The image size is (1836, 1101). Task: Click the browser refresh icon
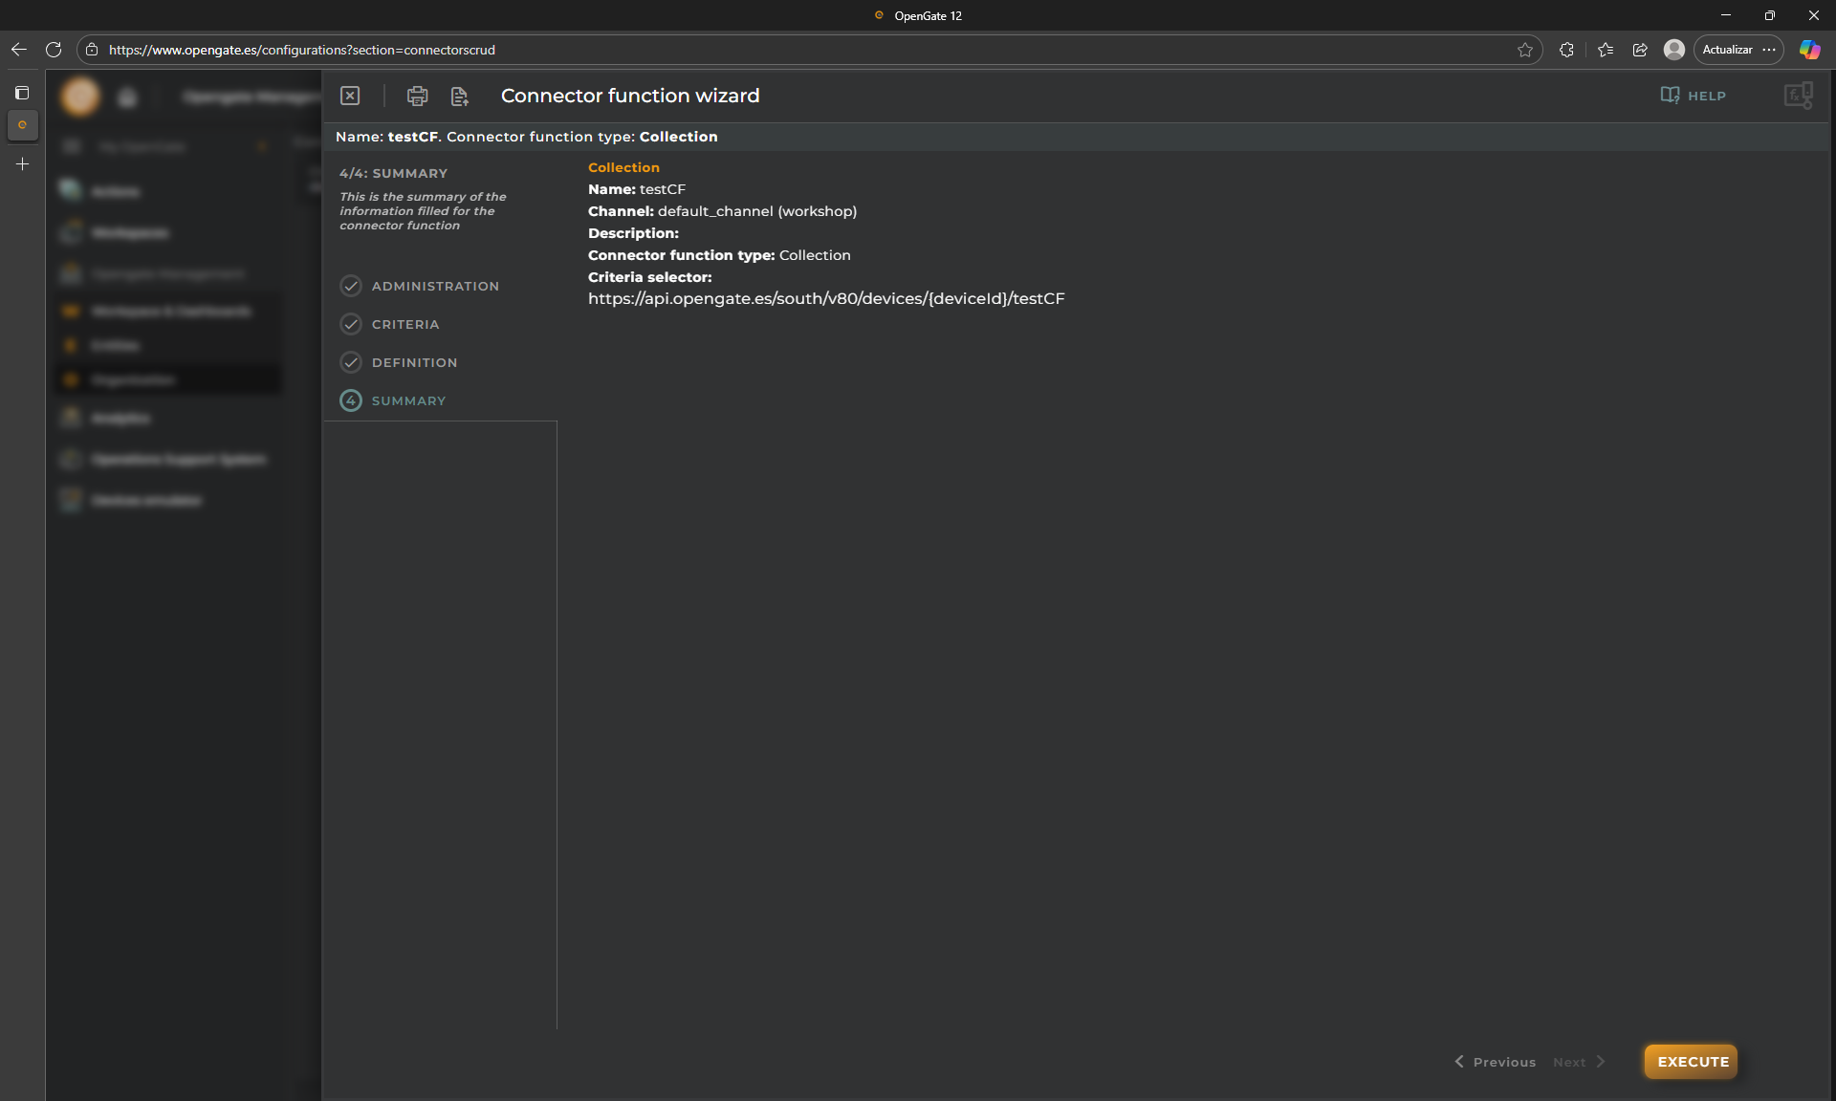[54, 50]
